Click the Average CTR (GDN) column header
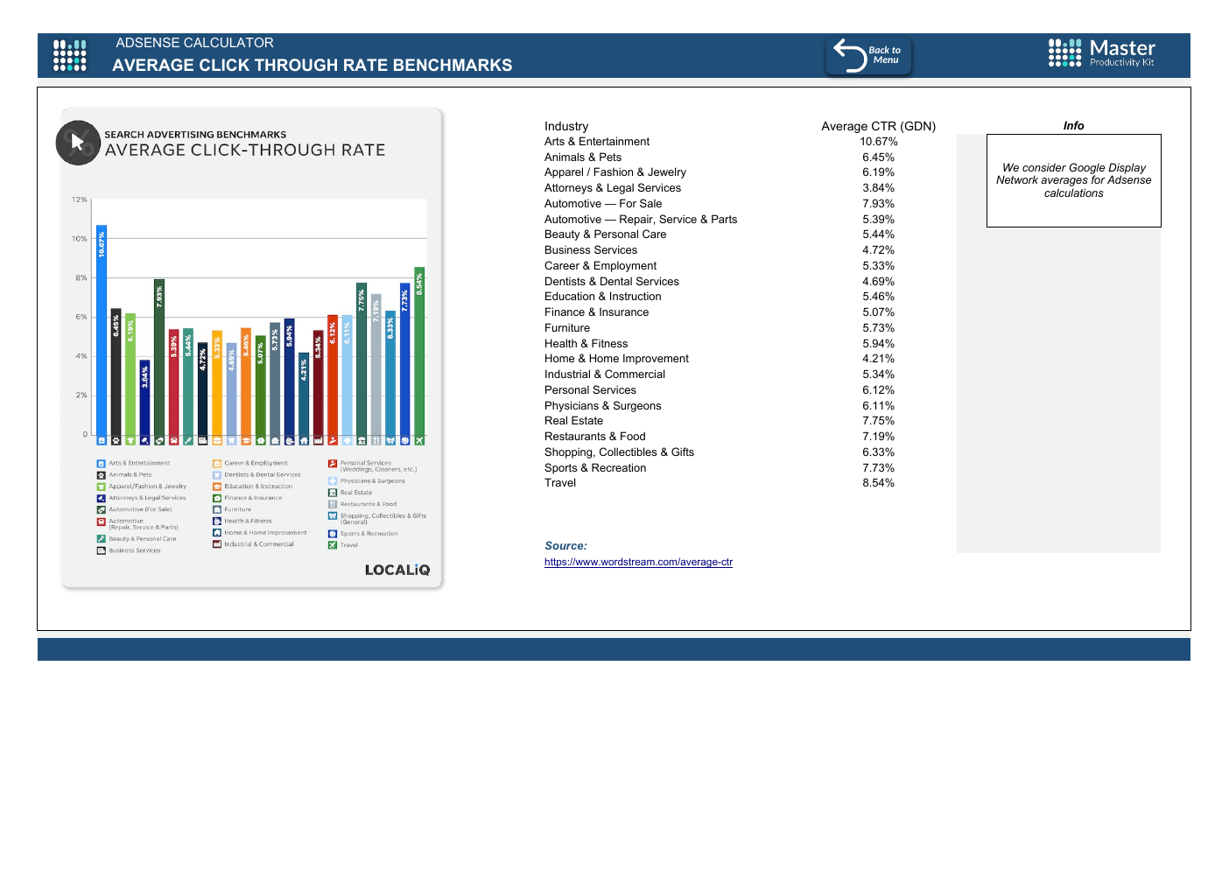 pyautogui.click(x=878, y=126)
